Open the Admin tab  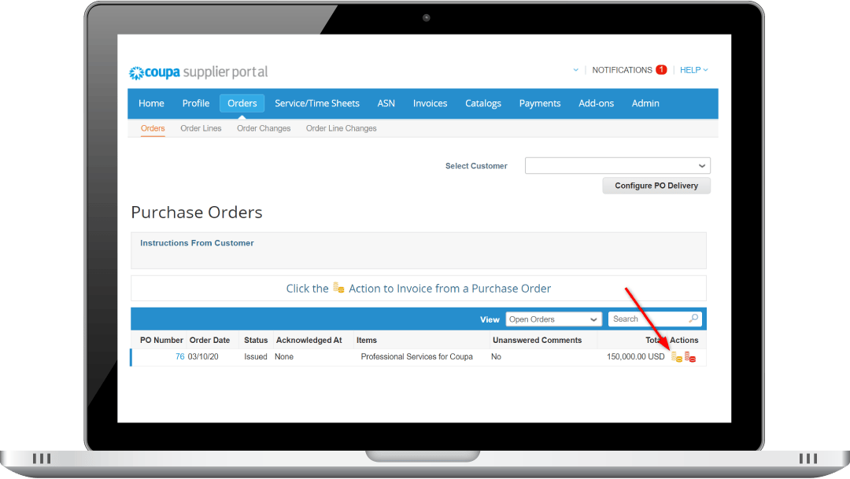coord(645,103)
